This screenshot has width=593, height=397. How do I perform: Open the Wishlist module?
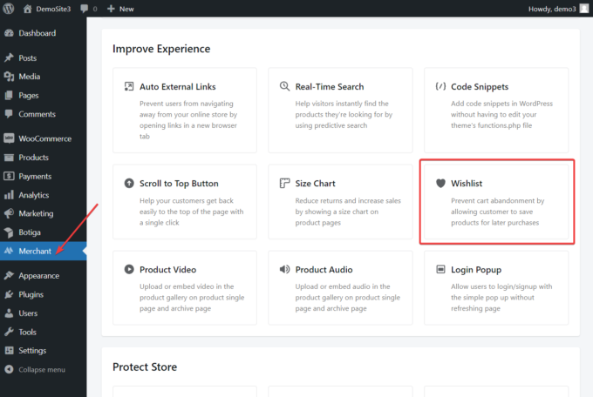pyautogui.click(x=496, y=202)
